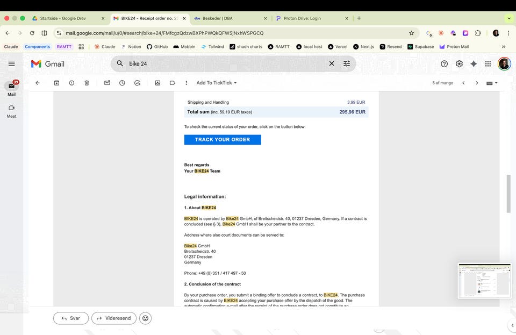Switch to the Proton Drive: Login tab
Image resolution: width=516 pixels, height=335 pixels.
(302, 18)
